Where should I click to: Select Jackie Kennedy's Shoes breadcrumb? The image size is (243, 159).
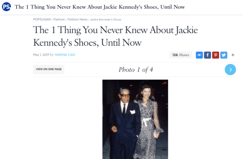tap(106, 20)
